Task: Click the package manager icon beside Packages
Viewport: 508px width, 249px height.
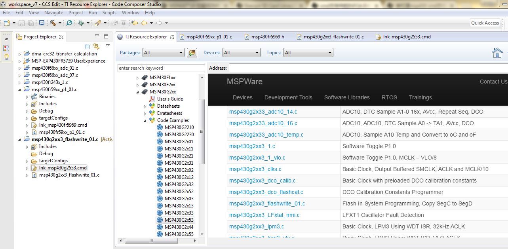Action: [192, 53]
